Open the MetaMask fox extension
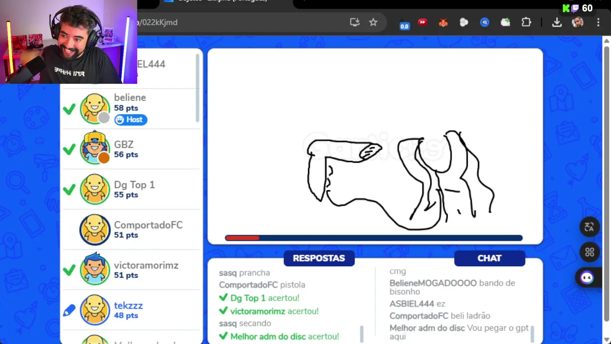This screenshot has height=344, width=611. [443, 22]
